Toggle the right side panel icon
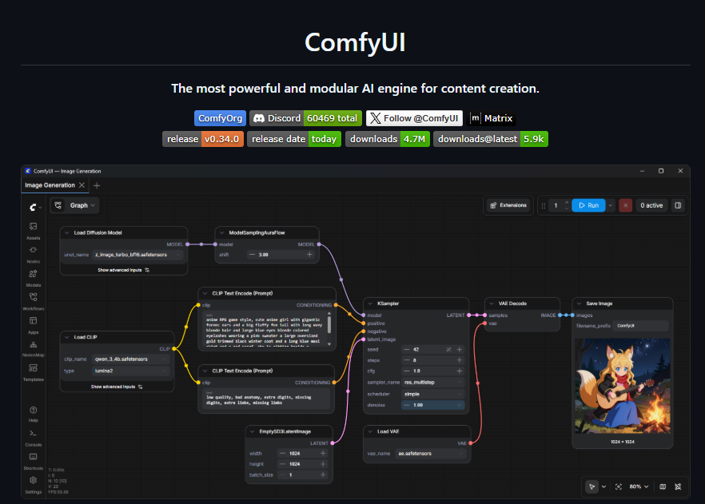 tap(678, 205)
